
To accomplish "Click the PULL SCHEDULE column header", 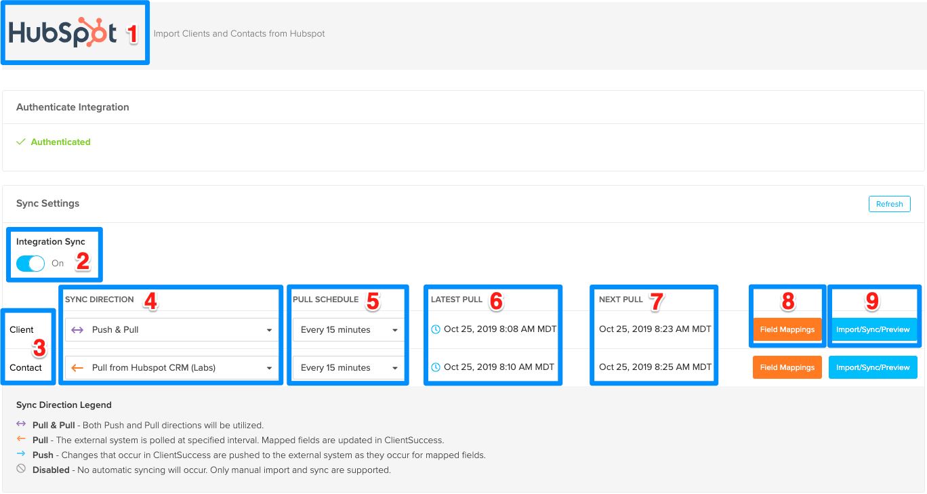I will [326, 299].
